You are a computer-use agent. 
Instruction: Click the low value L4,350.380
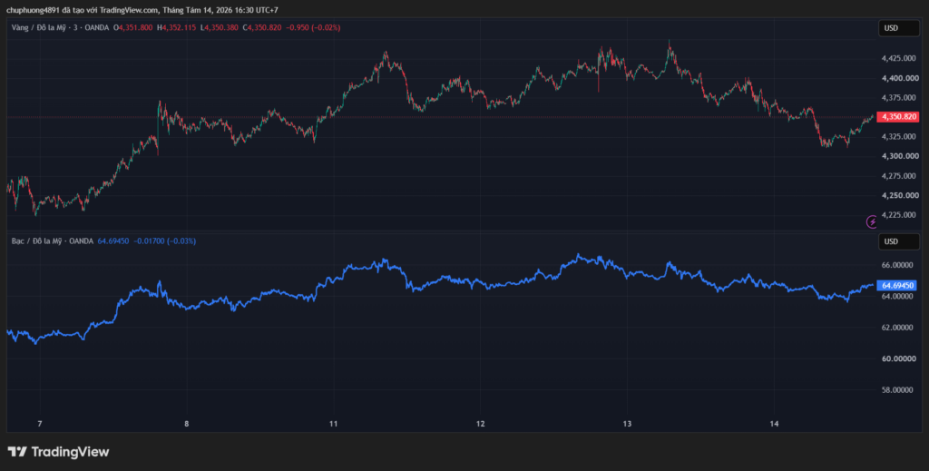tap(220, 27)
